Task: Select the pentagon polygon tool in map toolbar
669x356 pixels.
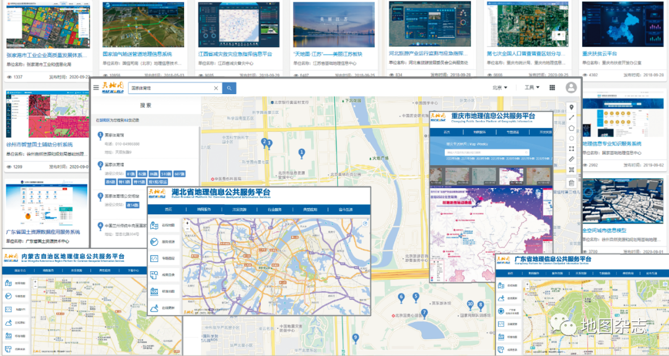Action: (x=571, y=128)
